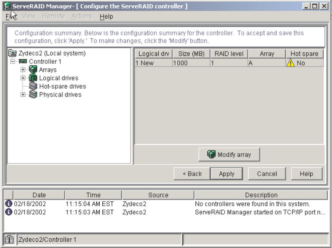Image resolution: width=332 pixels, height=248 pixels.
Task: Select the Hot-spare drives tree label
Action: point(62,86)
